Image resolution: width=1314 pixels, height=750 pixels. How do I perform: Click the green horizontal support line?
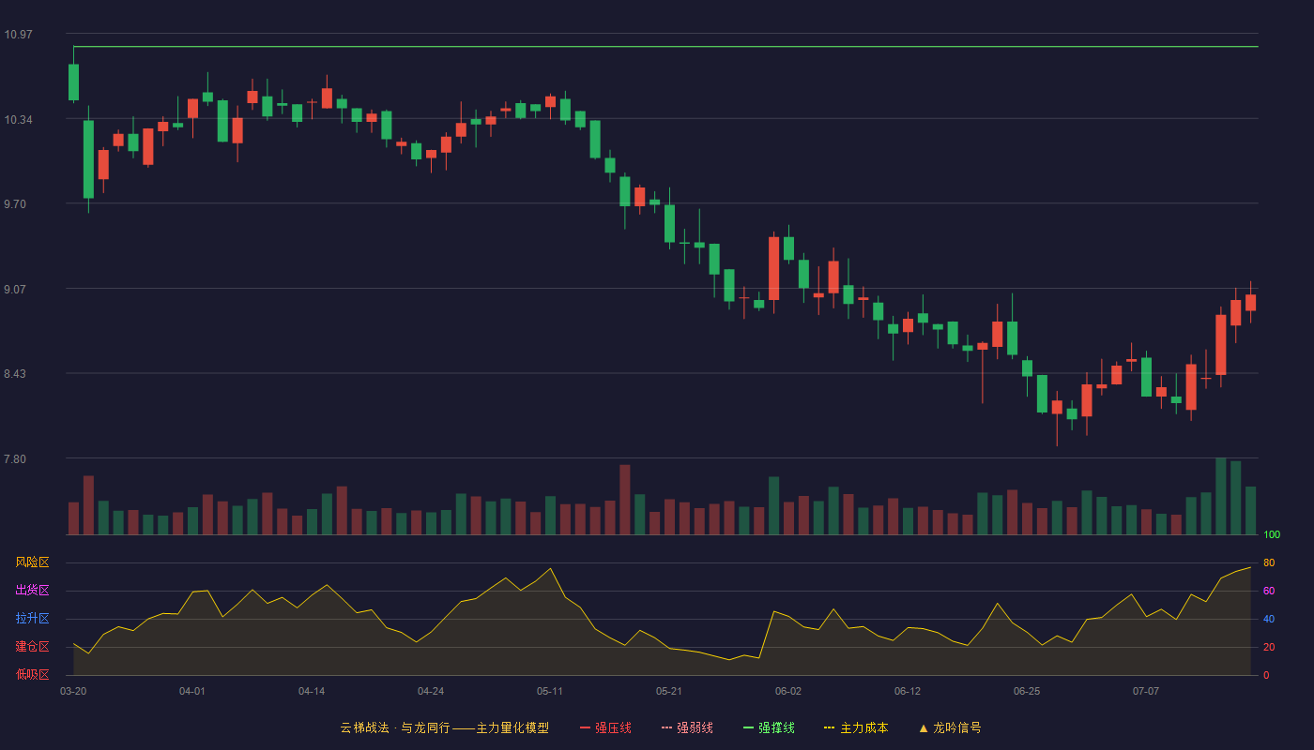point(665,46)
